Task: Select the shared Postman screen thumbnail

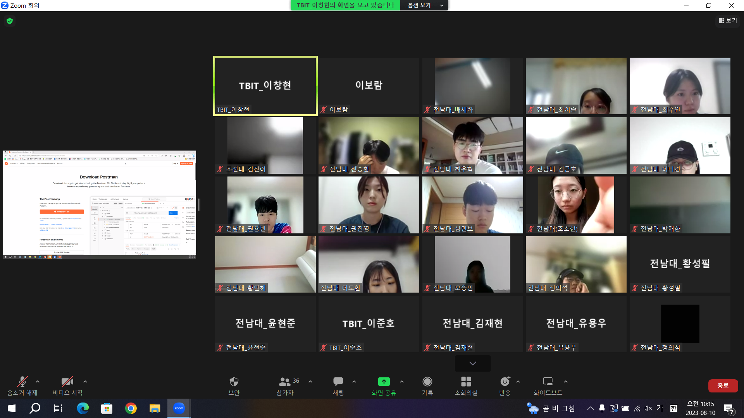Action: tap(100, 204)
